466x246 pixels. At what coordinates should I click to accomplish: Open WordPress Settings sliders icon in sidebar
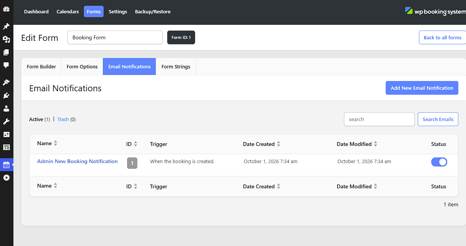pos(6,134)
